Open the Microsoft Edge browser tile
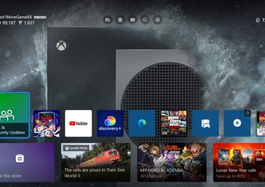Viewport: 265px width, 187px height. 142,123
